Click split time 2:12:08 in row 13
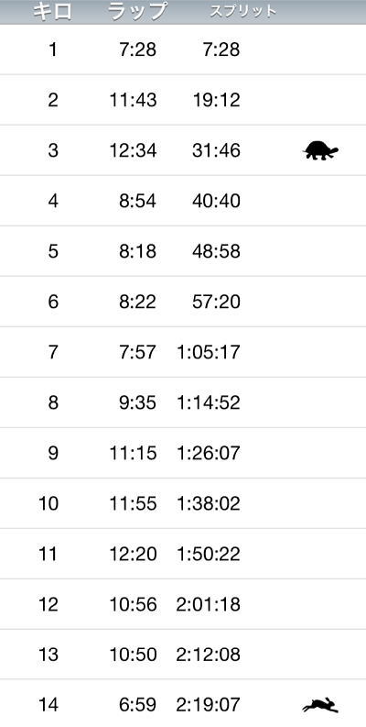 point(209,655)
